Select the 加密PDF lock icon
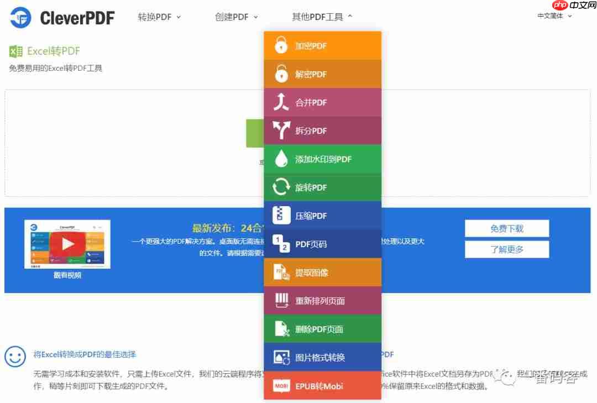Viewport: 597px width, 403px height. [x=281, y=45]
